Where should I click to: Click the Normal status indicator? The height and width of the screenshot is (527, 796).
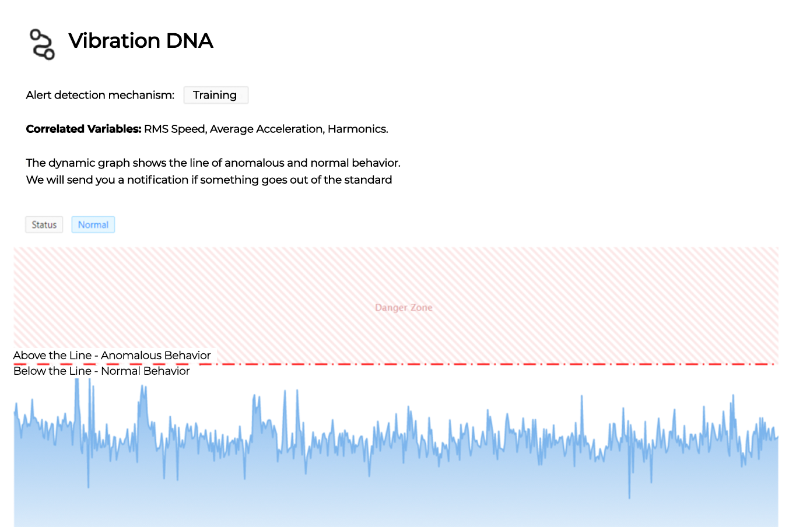click(93, 224)
